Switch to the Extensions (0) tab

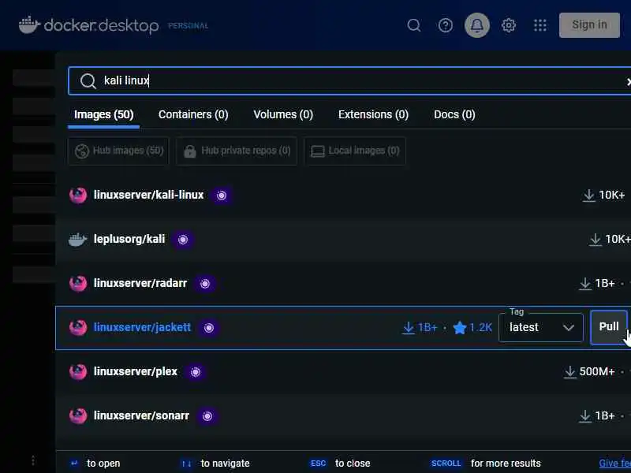(373, 114)
